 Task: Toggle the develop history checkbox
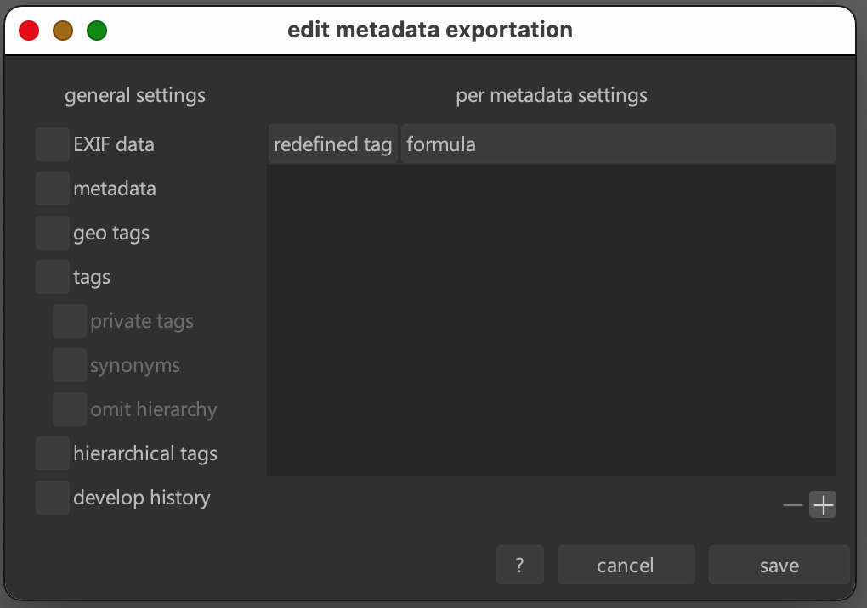click(52, 498)
